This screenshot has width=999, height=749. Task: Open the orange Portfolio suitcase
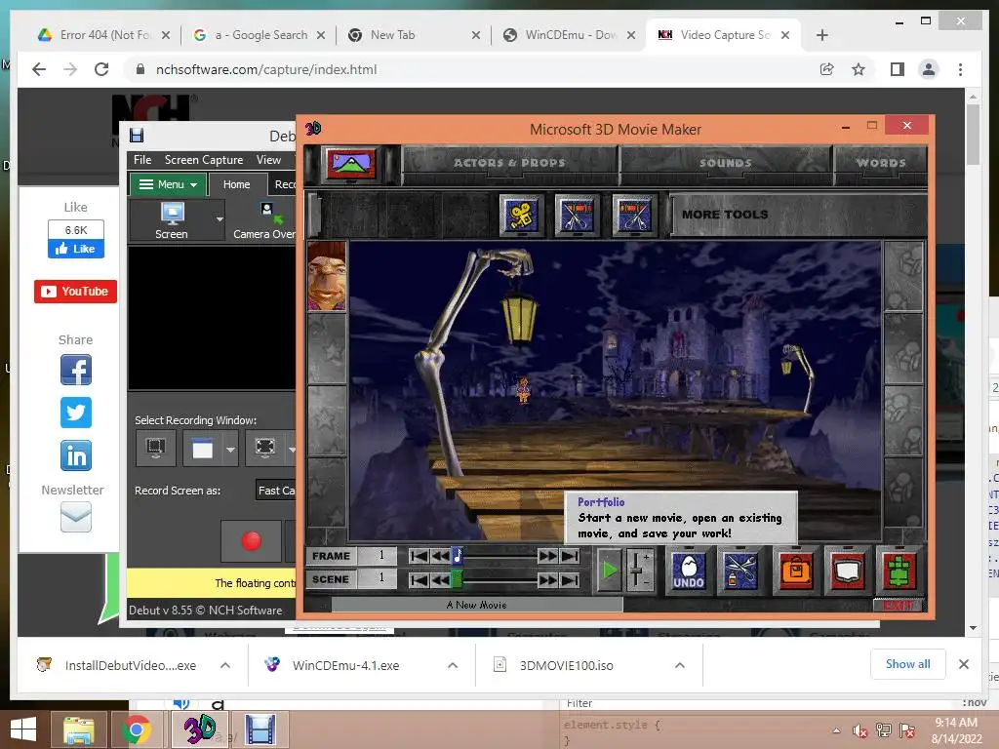(x=796, y=570)
